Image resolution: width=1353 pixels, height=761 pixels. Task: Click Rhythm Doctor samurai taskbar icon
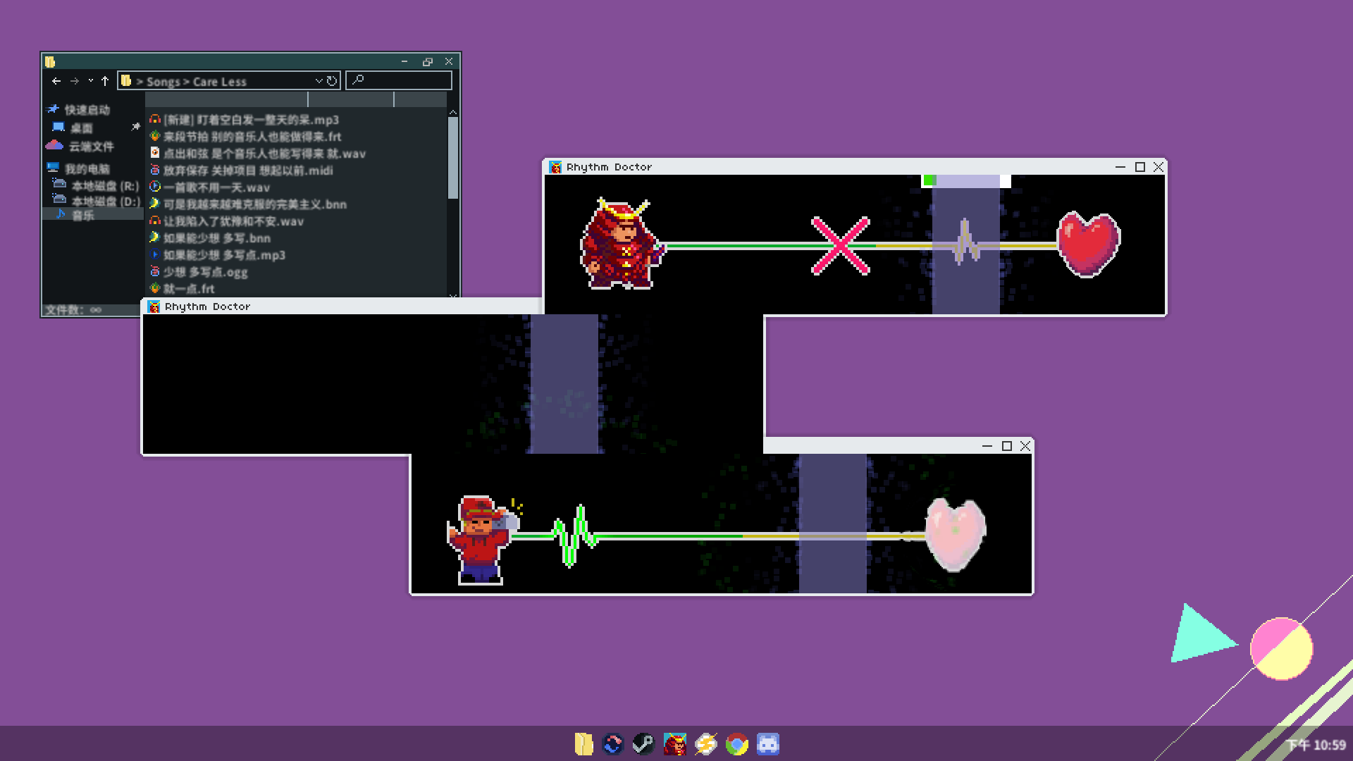click(674, 744)
